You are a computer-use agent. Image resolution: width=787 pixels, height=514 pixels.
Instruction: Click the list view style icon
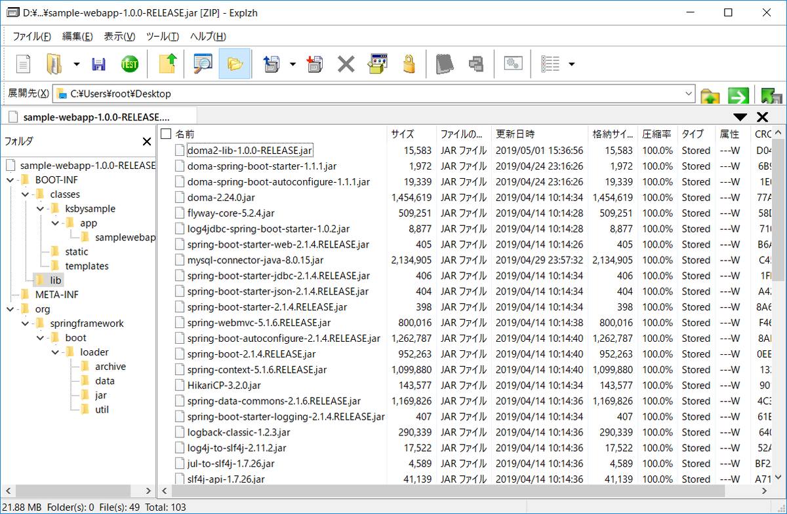tap(550, 64)
